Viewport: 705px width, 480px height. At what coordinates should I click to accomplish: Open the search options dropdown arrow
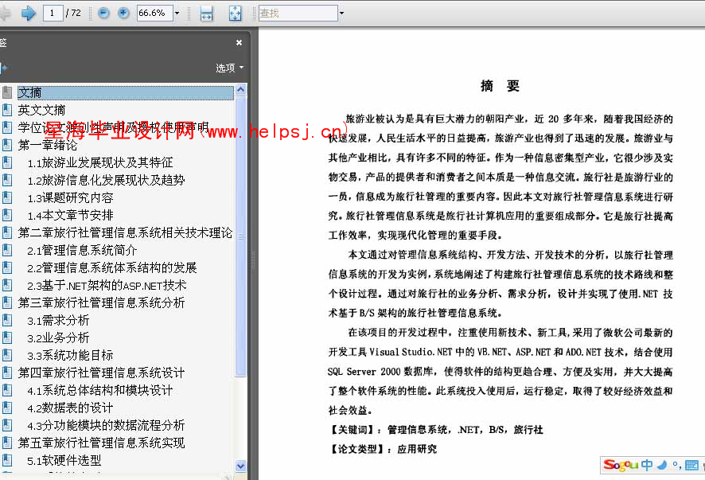tap(341, 13)
